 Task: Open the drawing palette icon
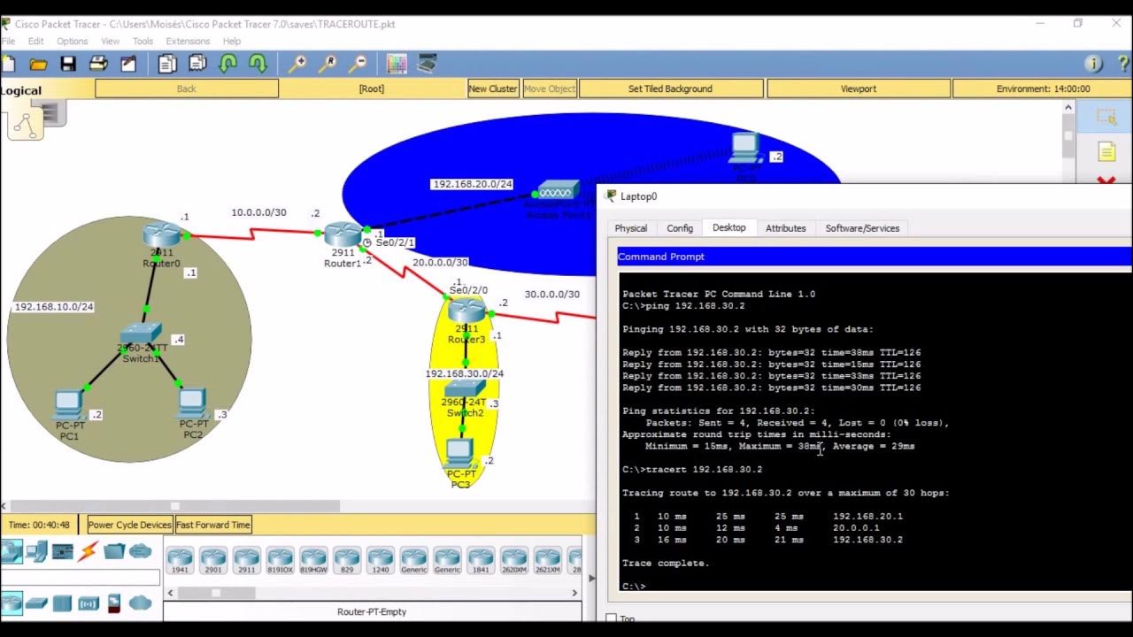(397, 64)
